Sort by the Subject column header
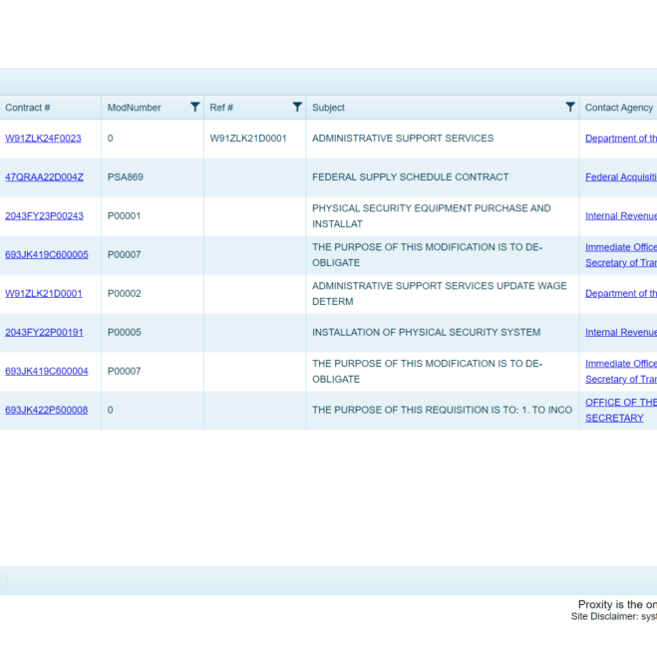The image size is (657, 657). point(328,108)
